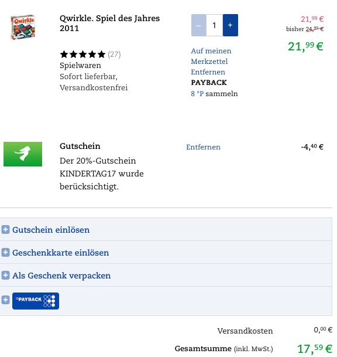The height and width of the screenshot is (357, 337).
Task: Open the Qwirkle. Spiel des Jahres 2011 title
Action: (x=109, y=23)
